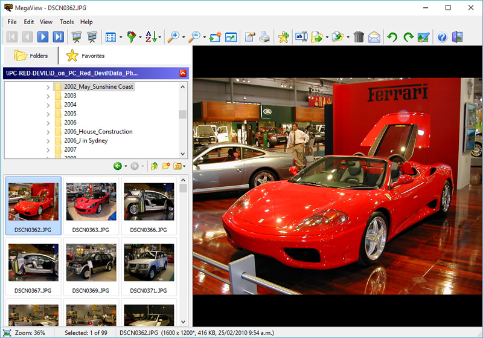
Task: Click the folder tree scrollbar thumb
Action: click(x=183, y=114)
